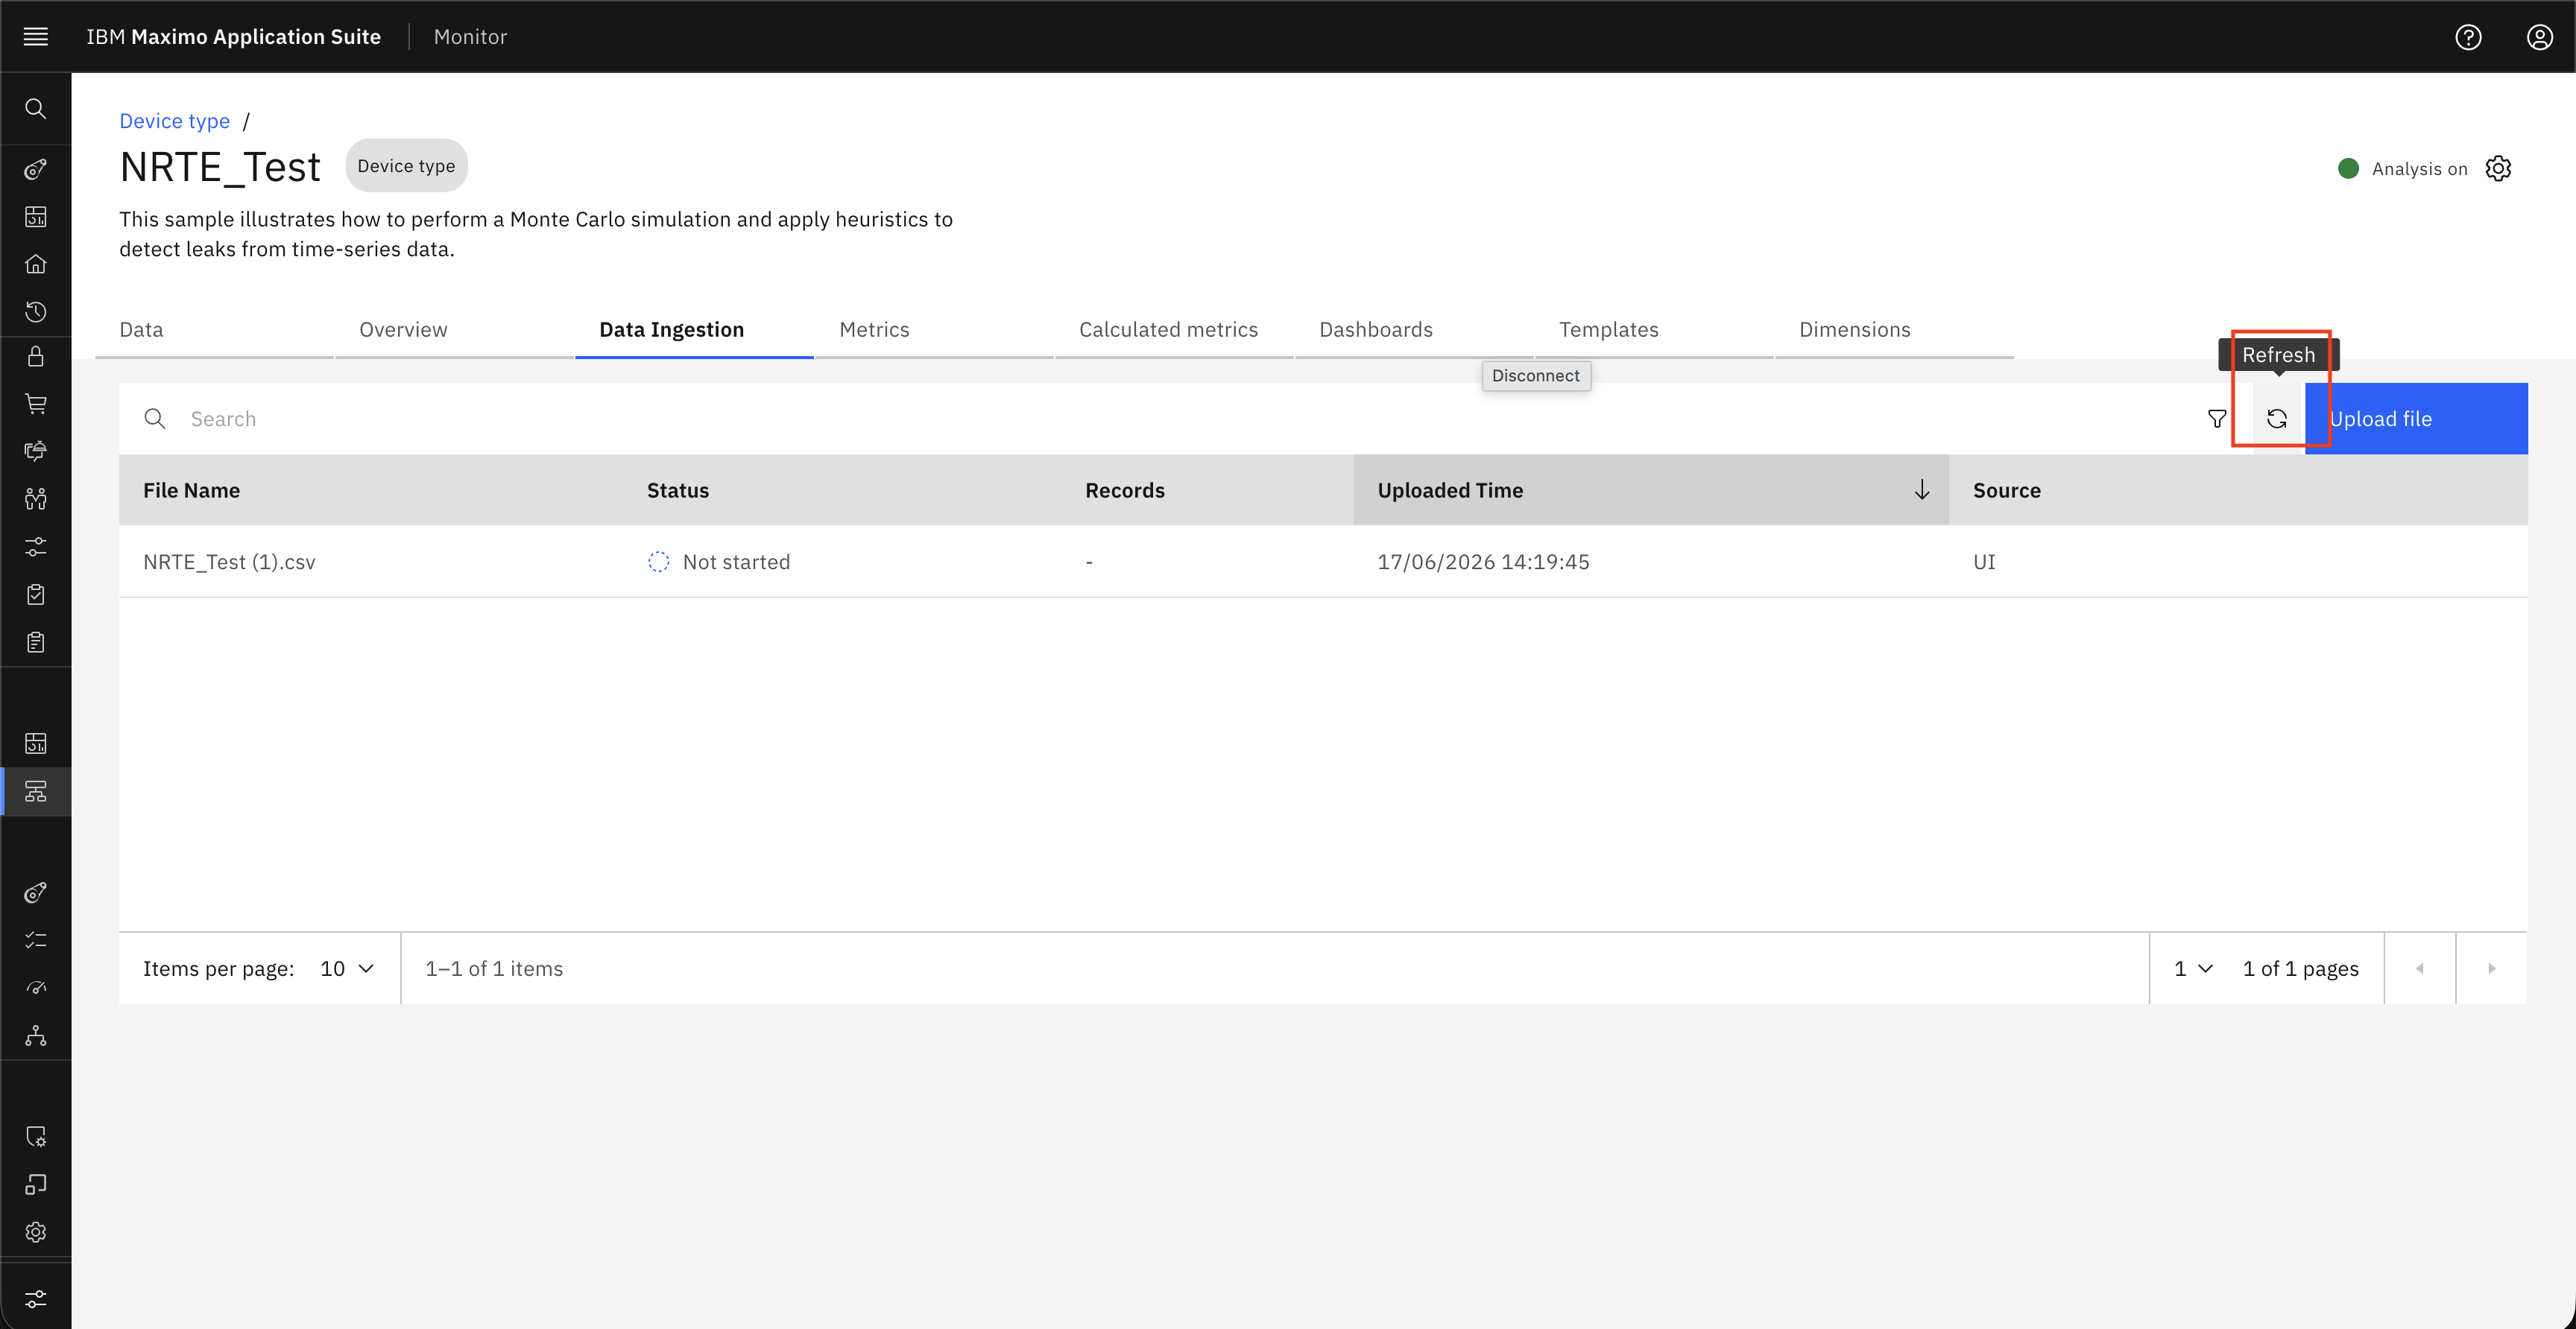The width and height of the screenshot is (2576, 1329).
Task: Switch to the Overview tab
Action: [x=455, y=330]
